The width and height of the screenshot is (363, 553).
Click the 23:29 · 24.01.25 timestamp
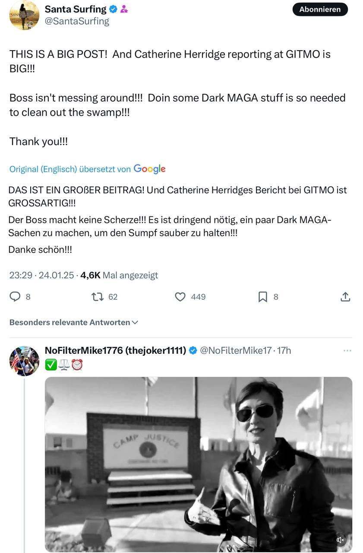click(x=41, y=275)
